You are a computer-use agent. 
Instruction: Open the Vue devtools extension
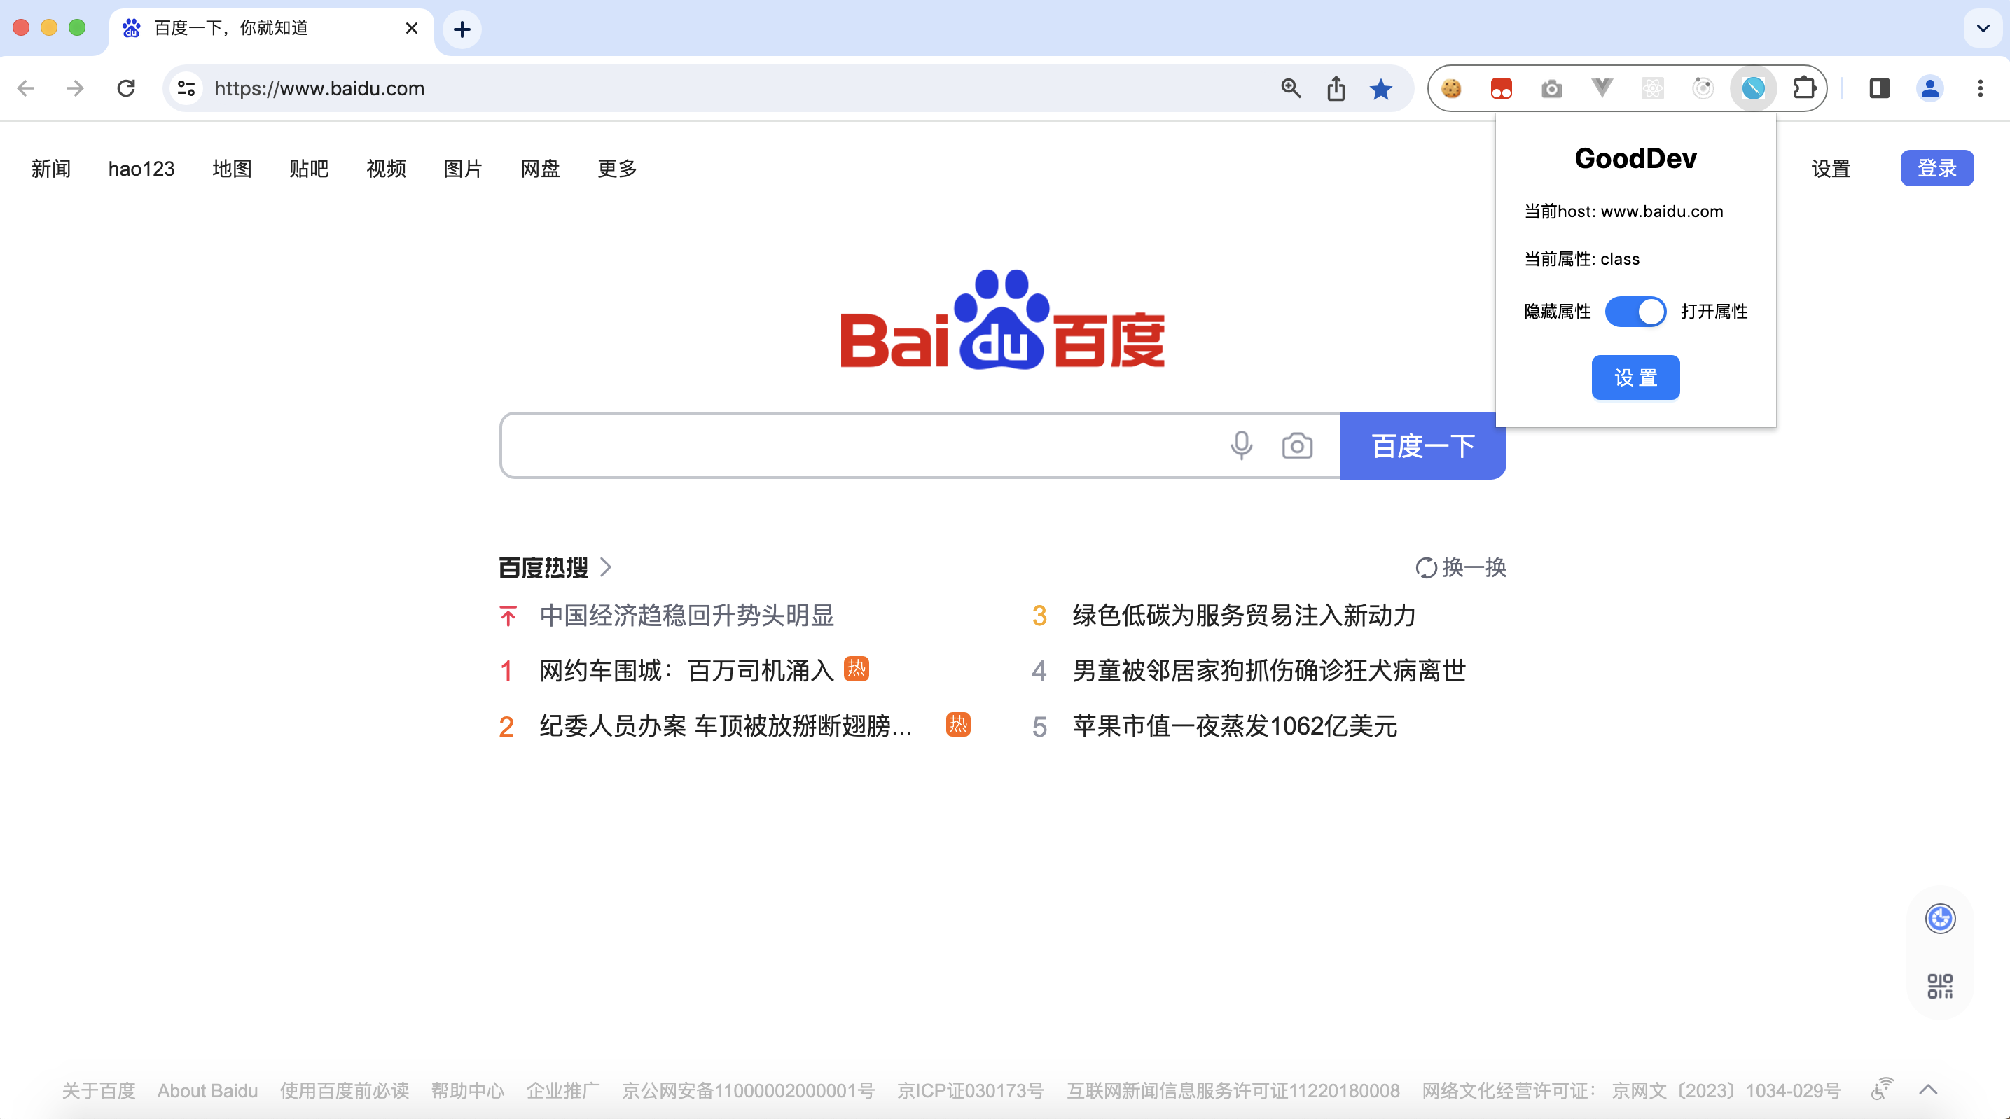(x=1602, y=88)
